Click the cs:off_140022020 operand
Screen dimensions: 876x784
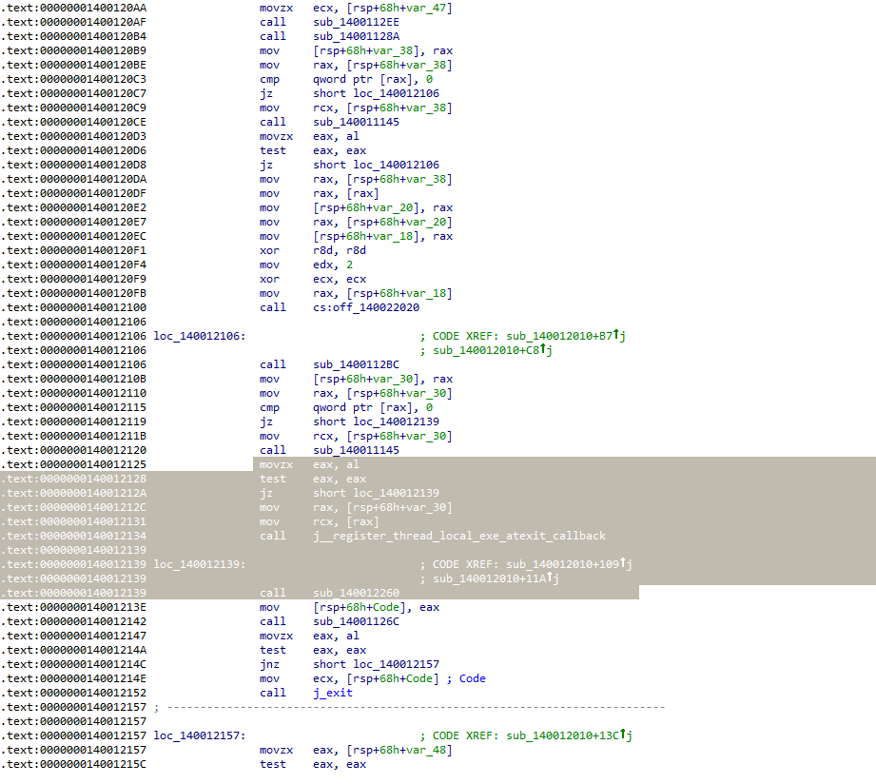(x=366, y=307)
